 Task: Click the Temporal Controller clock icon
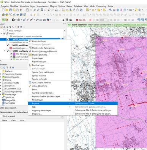pyautogui.click(x=77, y=10)
